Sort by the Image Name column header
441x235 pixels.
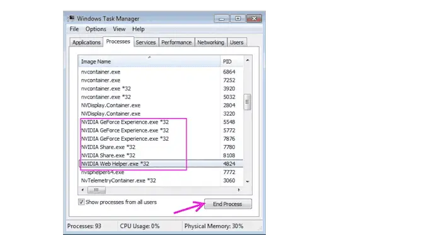[149, 62]
